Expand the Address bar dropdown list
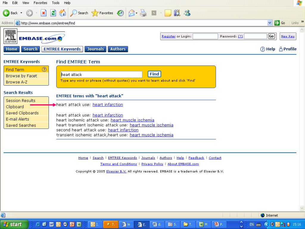Image resolution: width=305 pixels, height=229 pixels. coord(270,23)
